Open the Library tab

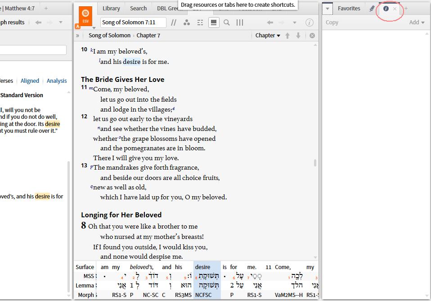point(111,8)
